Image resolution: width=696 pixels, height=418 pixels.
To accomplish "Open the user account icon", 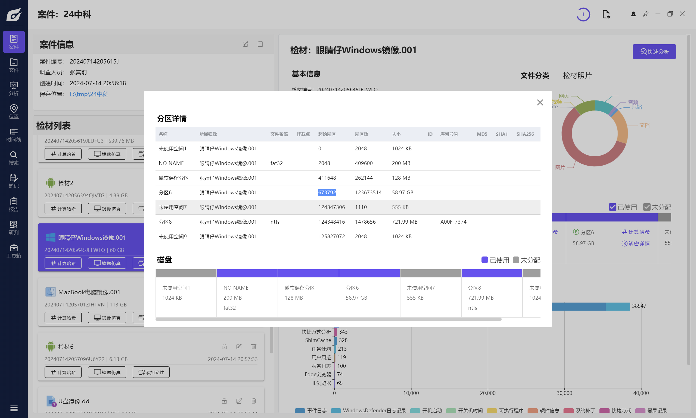I will (633, 14).
